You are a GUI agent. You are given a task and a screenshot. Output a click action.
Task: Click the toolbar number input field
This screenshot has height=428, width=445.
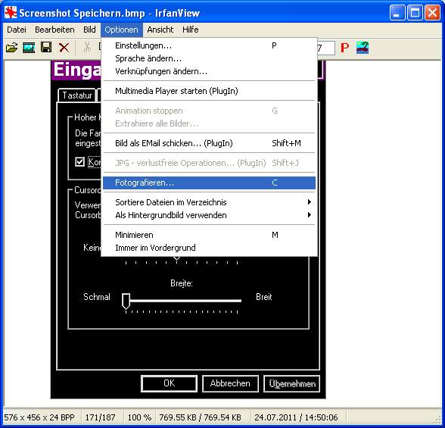[326, 48]
